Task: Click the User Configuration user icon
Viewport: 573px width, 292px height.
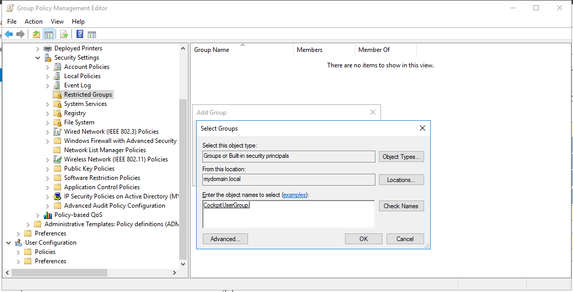Action: [x=18, y=243]
